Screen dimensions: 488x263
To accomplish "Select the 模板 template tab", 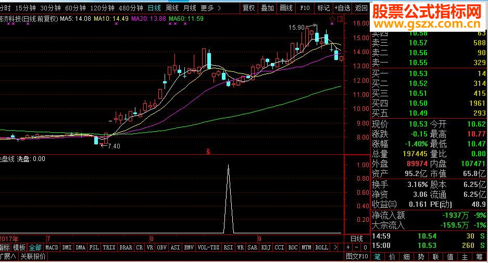I will (x=19, y=248).
